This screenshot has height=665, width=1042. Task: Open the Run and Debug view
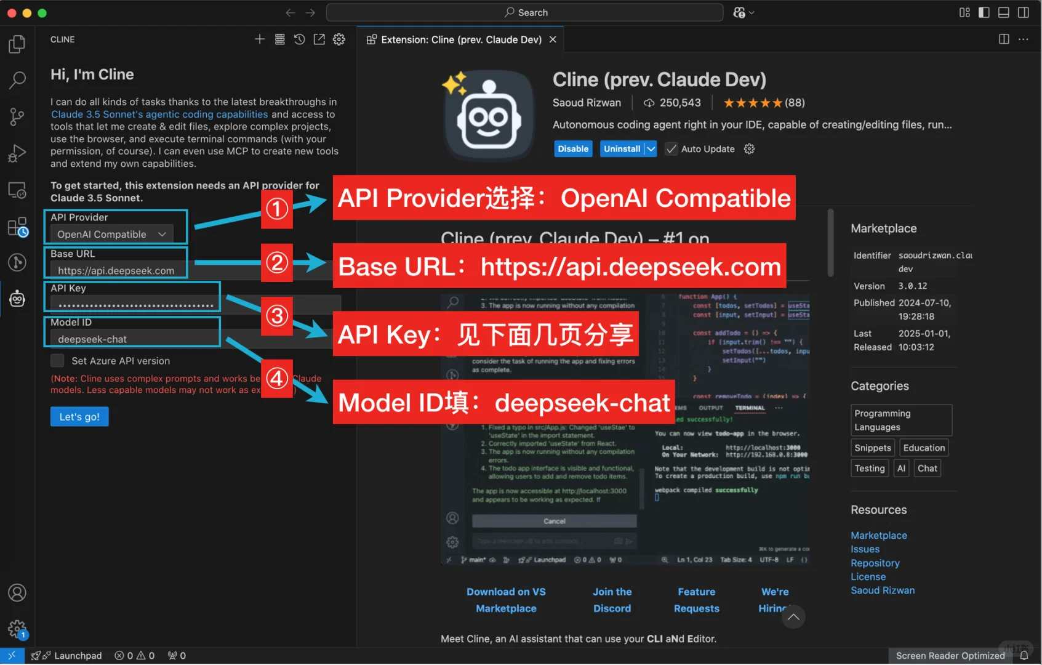click(17, 153)
